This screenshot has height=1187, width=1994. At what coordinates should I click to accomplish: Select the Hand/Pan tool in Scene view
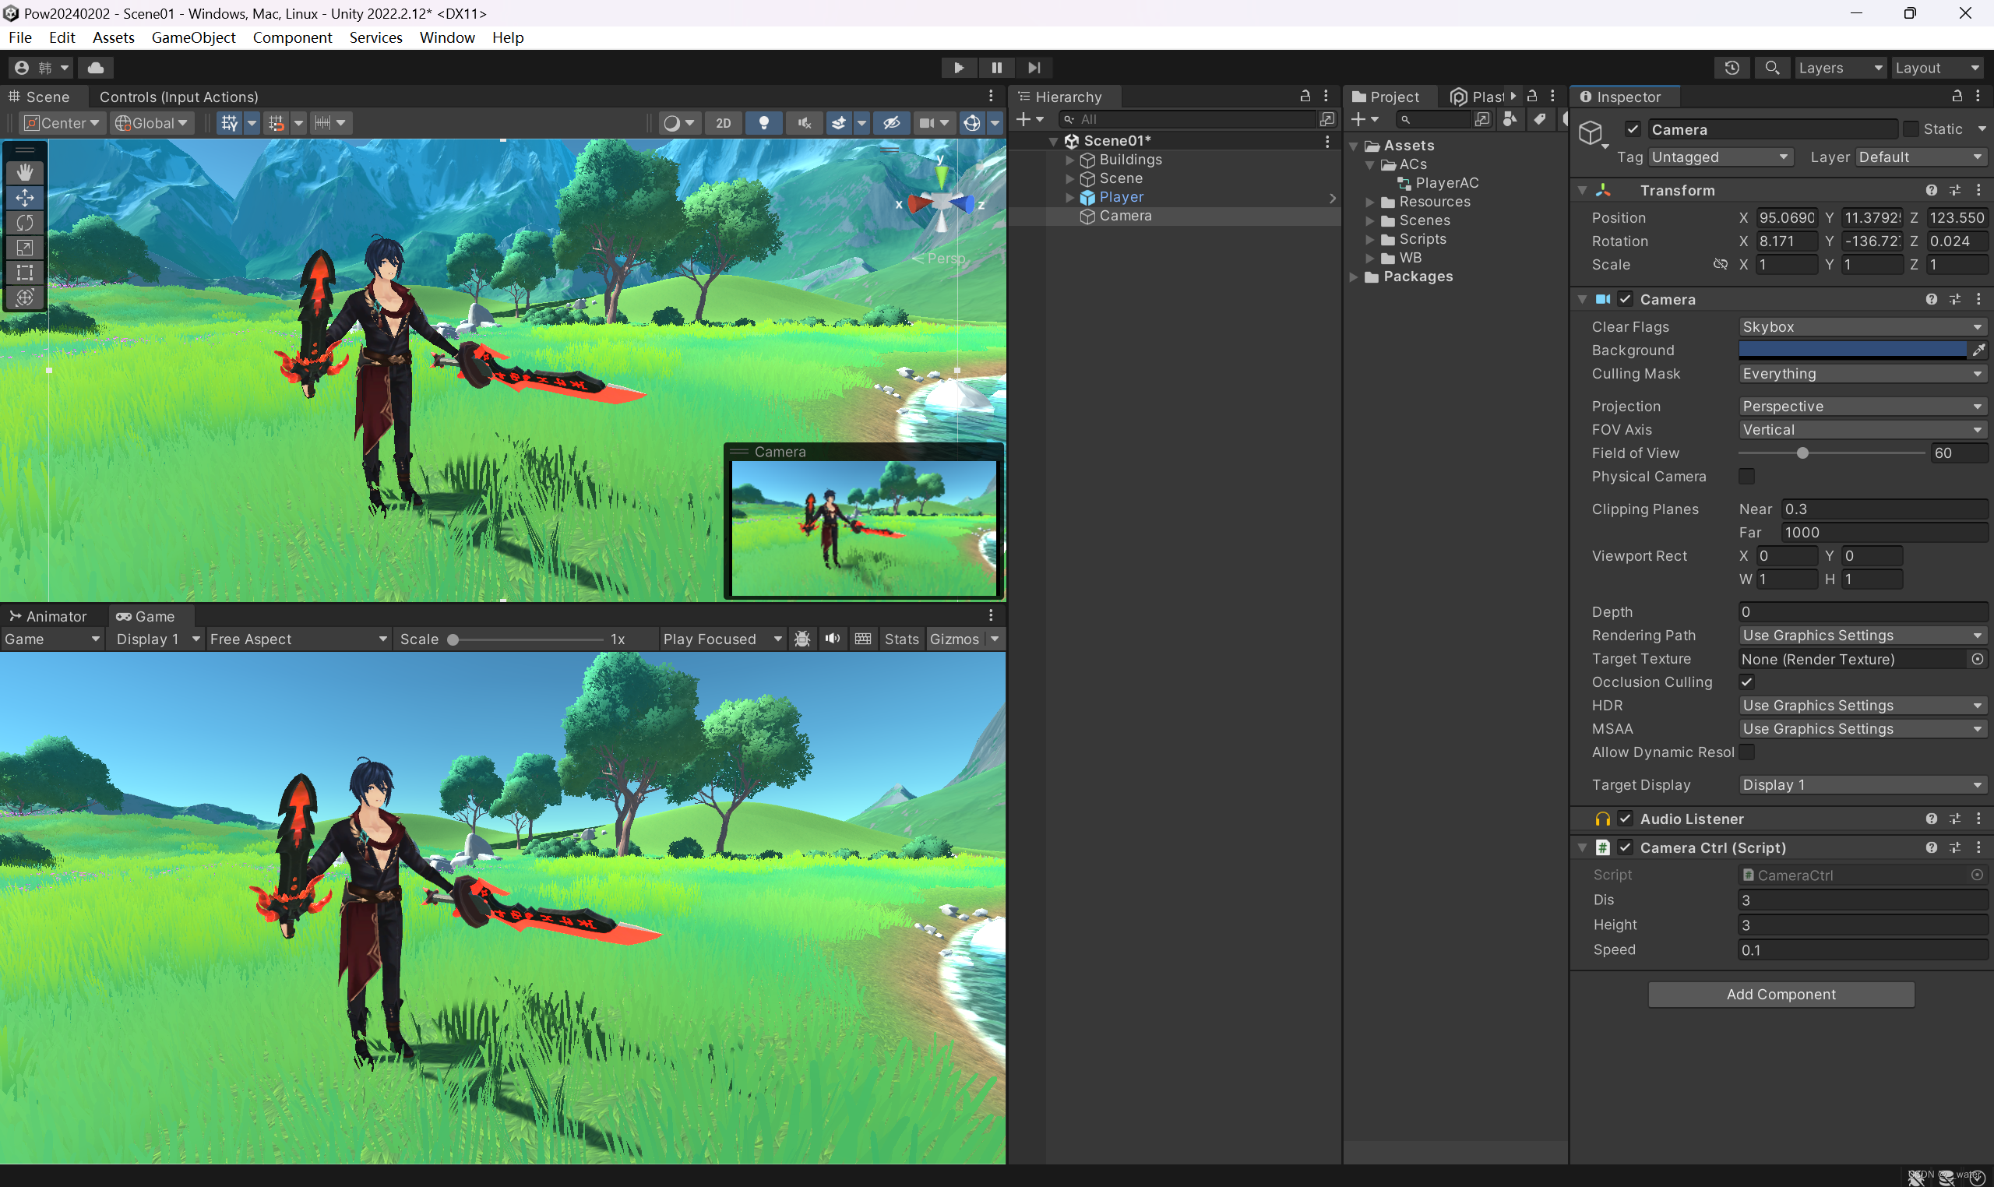coord(24,170)
